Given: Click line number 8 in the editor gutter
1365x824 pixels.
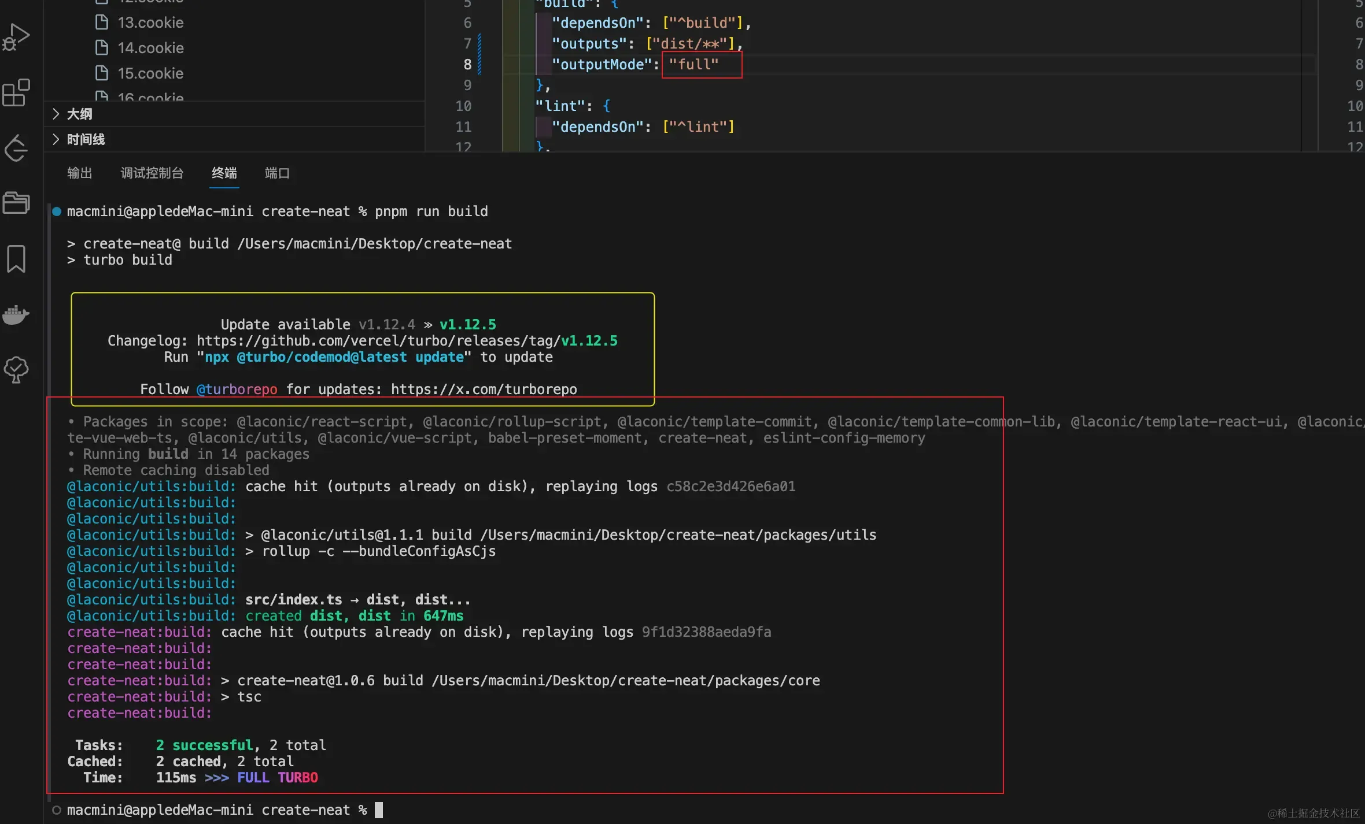Looking at the screenshot, I should pyautogui.click(x=467, y=64).
